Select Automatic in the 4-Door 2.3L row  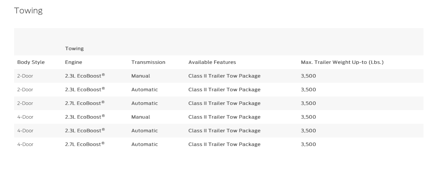(x=144, y=131)
